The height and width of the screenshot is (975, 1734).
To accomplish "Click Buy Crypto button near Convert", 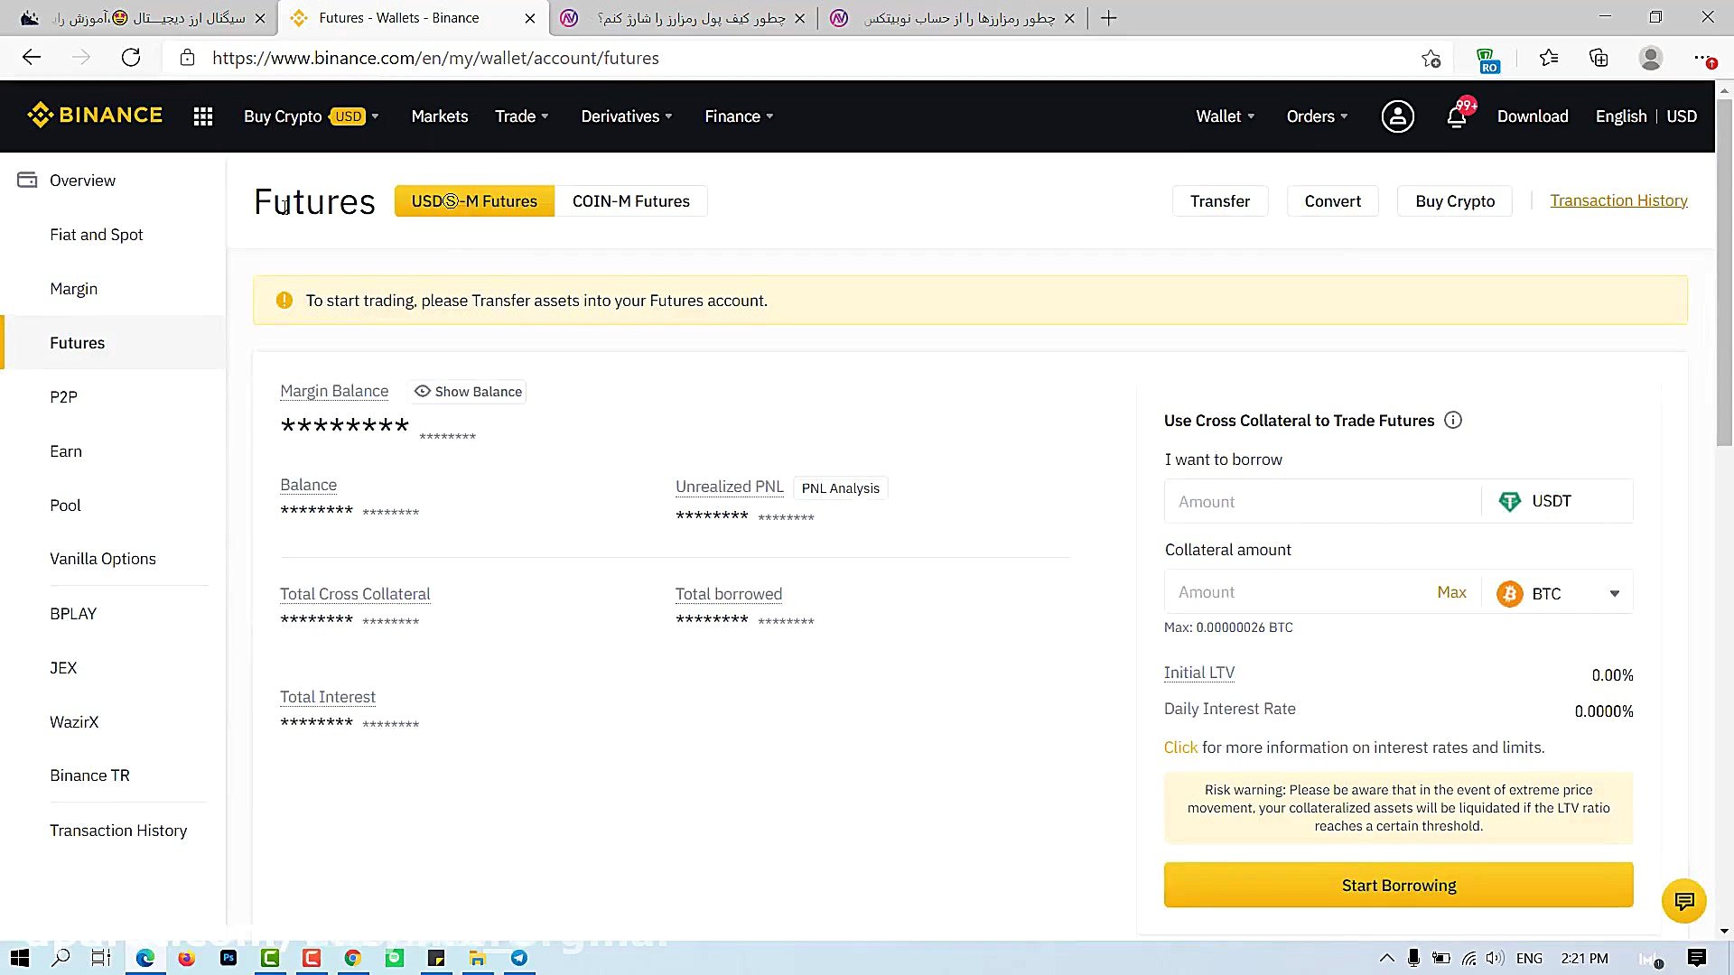I will (x=1455, y=201).
